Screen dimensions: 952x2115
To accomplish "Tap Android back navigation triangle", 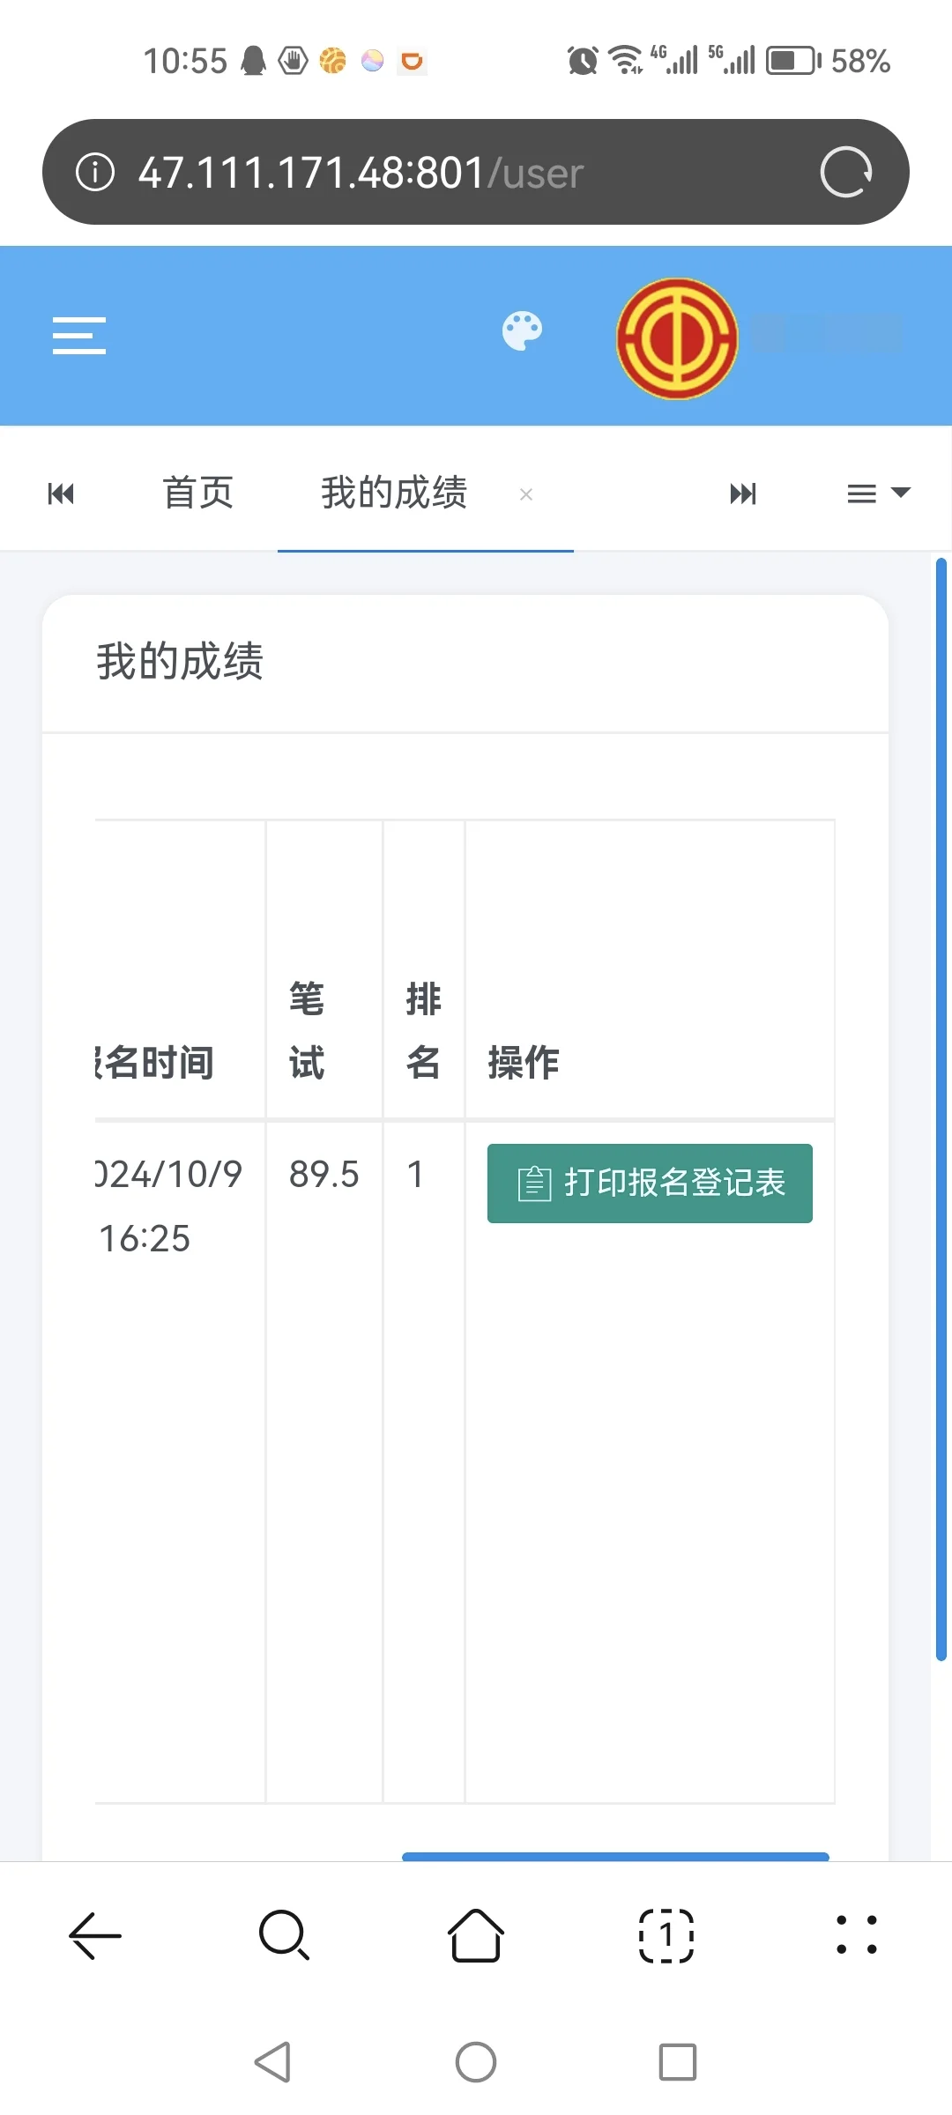I will click(x=273, y=2062).
